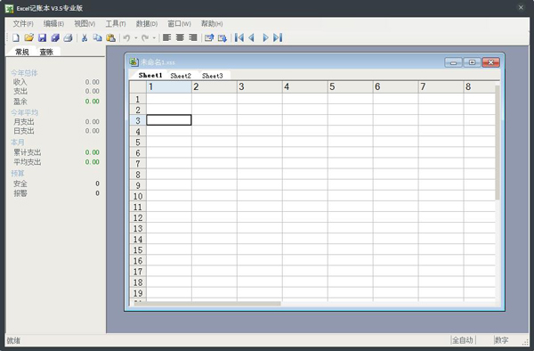Select row header 19

138,293
